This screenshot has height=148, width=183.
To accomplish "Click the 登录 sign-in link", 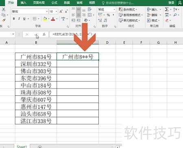I will pyautogui.click(x=171, y=3).
